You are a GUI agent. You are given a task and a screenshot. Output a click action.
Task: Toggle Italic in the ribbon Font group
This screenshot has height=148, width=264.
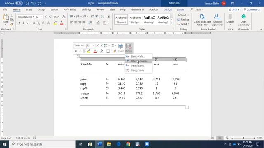23,23
